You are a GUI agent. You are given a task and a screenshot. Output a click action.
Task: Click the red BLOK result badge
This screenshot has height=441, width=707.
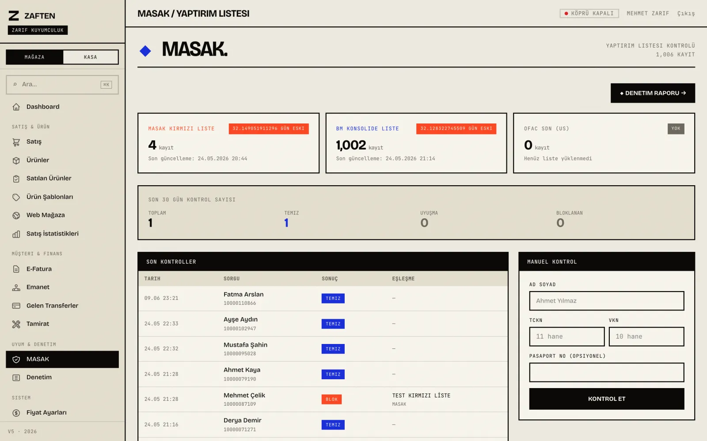(x=331, y=400)
